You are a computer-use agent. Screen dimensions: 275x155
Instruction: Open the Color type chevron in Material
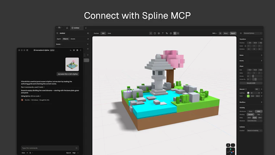click(245, 96)
